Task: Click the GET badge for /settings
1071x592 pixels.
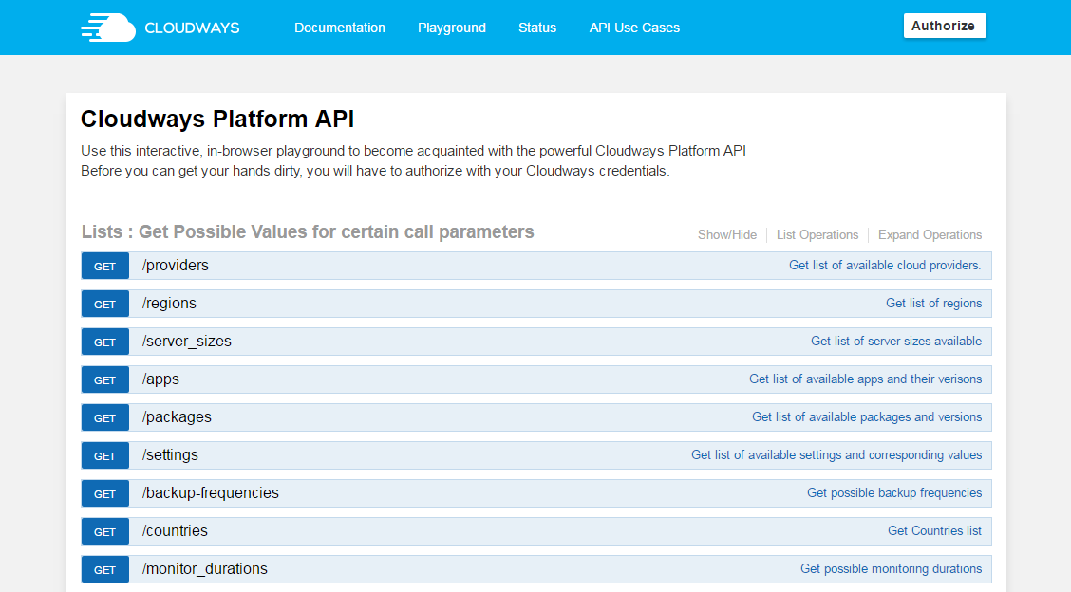Action: point(105,456)
